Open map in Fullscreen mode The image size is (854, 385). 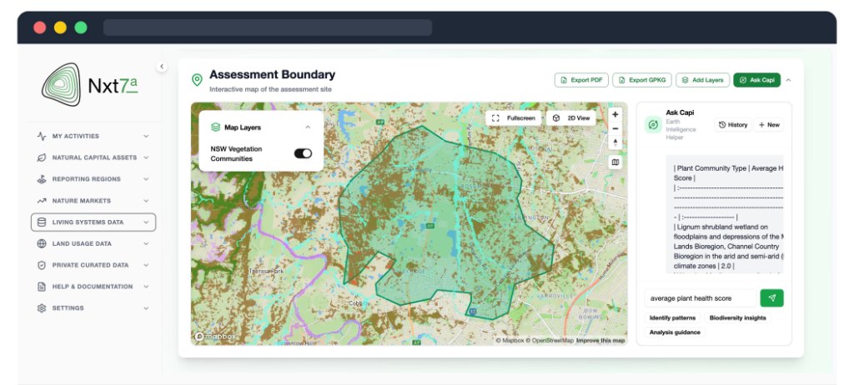pyautogui.click(x=513, y=118)
